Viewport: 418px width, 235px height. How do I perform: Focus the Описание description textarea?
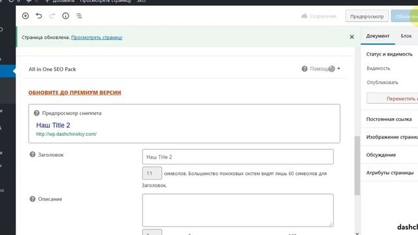pos(238,210)
